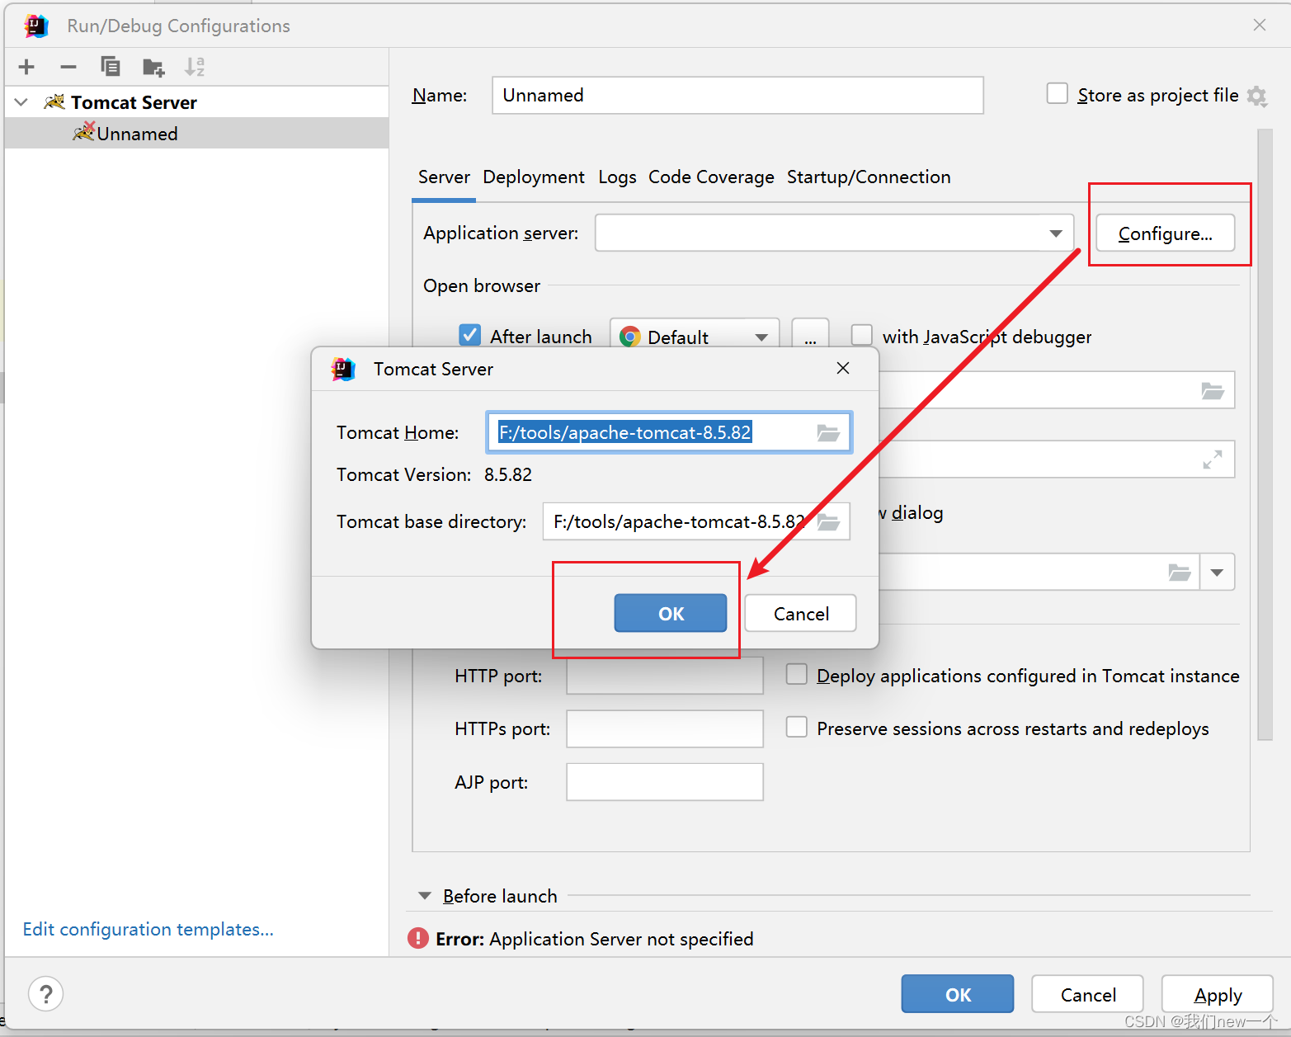Click the Sort configurations alphabetically icon

tap(195, 66)
